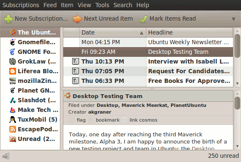Click the akgraner creator name

[x=100, y=112]
